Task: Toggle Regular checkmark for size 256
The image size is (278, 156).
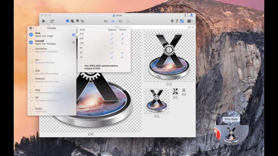Action: [112, 39]
